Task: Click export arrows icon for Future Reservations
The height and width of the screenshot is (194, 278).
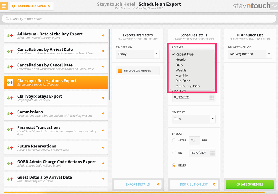Action: pos(10,148)
